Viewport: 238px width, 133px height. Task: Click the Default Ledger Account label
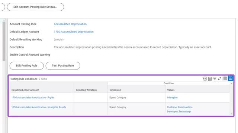pos(24,32)
